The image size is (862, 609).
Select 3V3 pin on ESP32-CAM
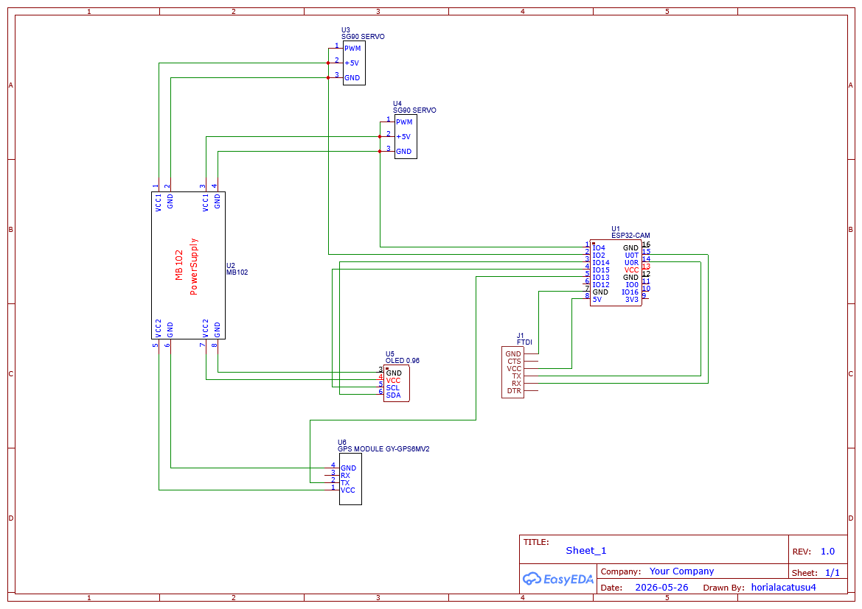[632, 300]
